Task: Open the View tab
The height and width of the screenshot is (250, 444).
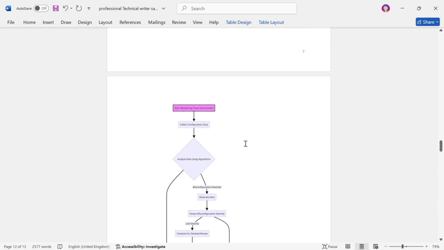Action: (x=198, y=22)
